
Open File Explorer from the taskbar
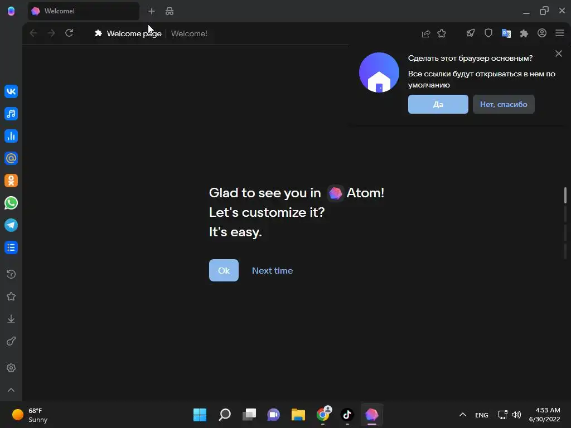pyautogui.click(x=298, y=415)
